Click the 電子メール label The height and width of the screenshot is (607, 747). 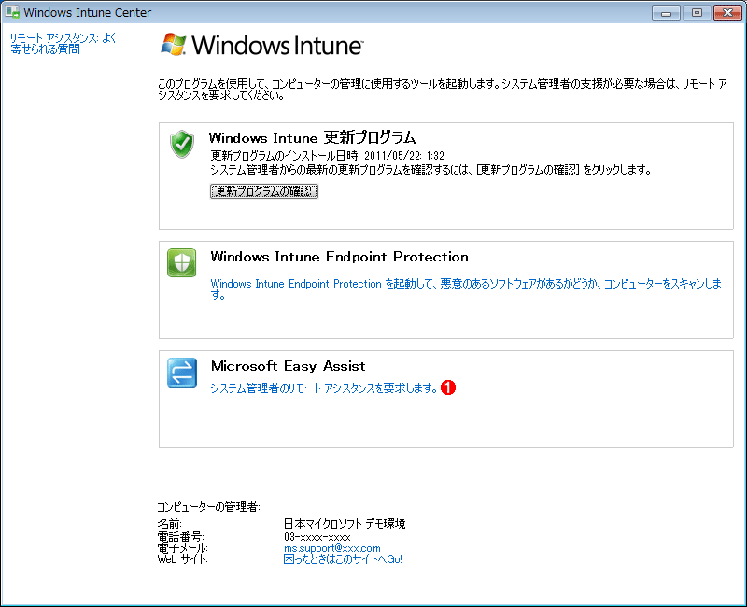pos(182,548)
